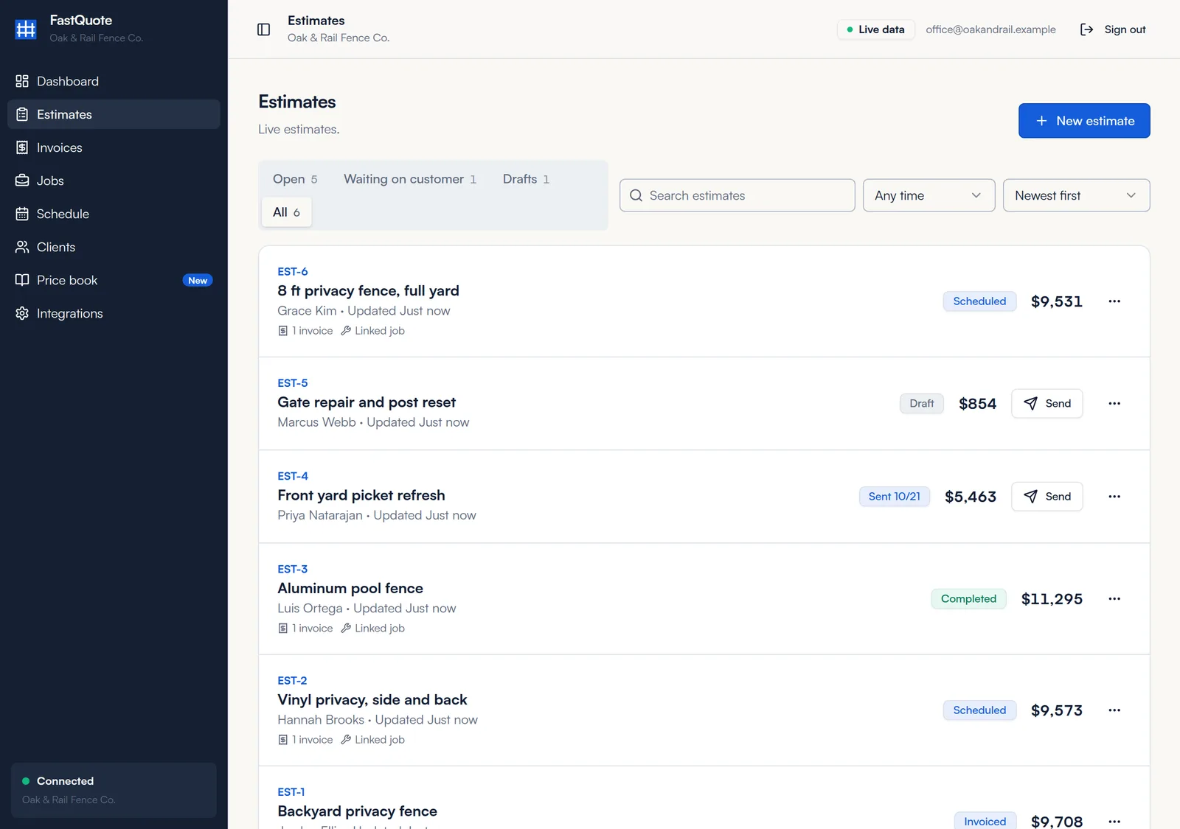The height and width of the screenshot is (829, 1180).
Task: Open more options for EST-6
Action: [1114, 301]
